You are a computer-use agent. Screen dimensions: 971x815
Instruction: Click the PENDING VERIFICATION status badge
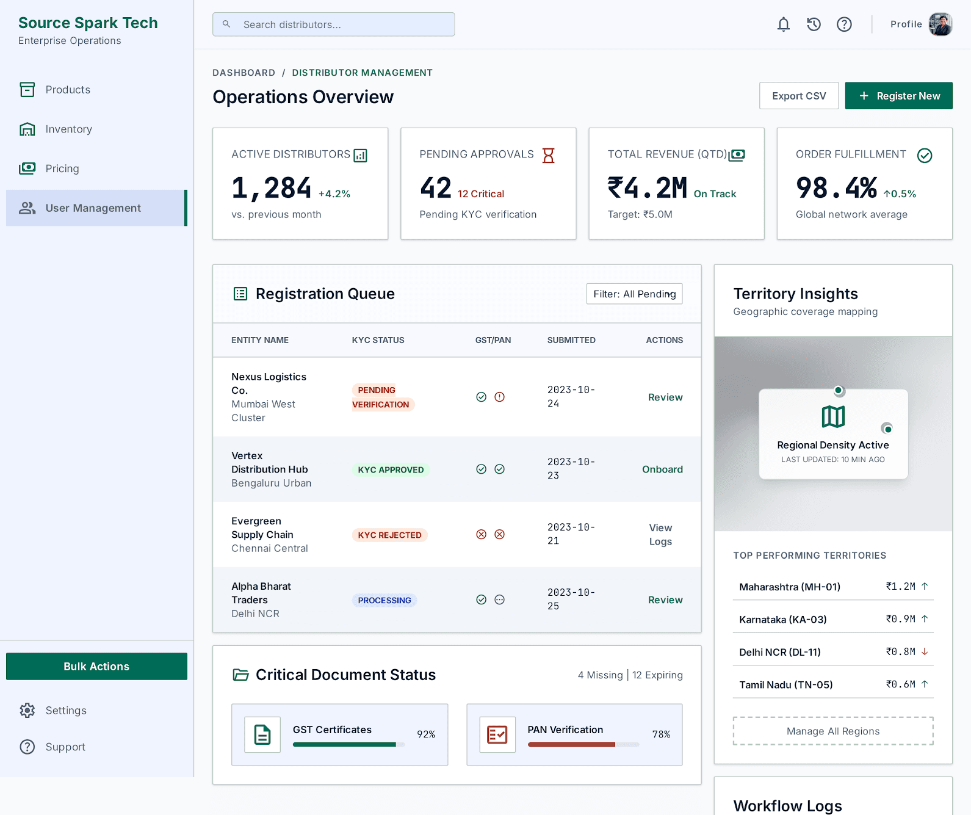(x=383, y=397)
